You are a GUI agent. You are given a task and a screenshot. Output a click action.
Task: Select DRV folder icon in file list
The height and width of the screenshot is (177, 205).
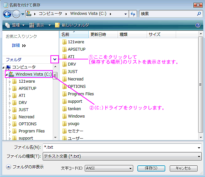64,64
